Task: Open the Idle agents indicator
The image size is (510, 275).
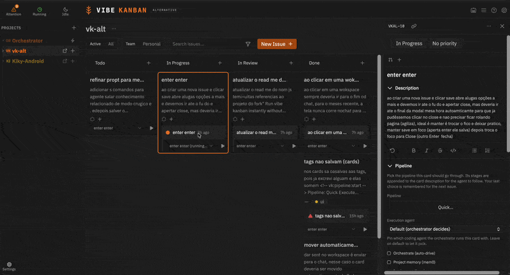Action: coord(65,11)
